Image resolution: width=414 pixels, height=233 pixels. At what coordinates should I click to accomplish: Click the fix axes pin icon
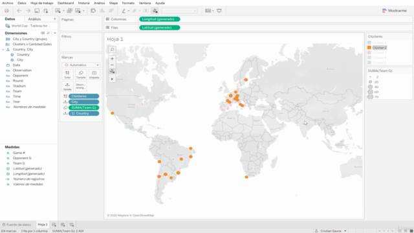coord(155,11)
